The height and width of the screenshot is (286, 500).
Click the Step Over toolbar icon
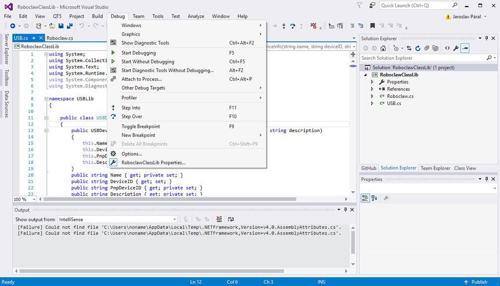click(292, 26)
